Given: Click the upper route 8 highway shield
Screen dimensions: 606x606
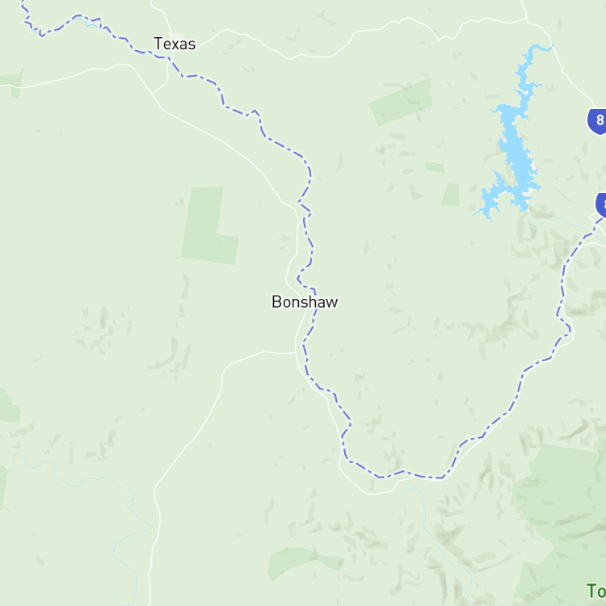Looking at the screenshot, I should click(597, 121).
